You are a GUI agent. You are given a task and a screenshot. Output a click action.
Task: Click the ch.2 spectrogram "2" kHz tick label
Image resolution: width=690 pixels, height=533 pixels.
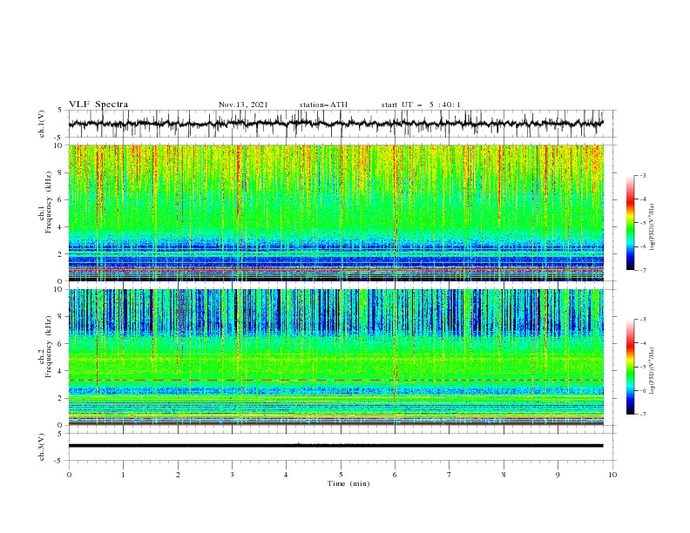[60, 398]
